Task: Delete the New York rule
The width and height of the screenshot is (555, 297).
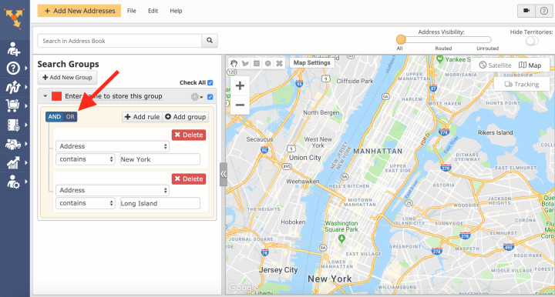Action: (x=189, y=135)
